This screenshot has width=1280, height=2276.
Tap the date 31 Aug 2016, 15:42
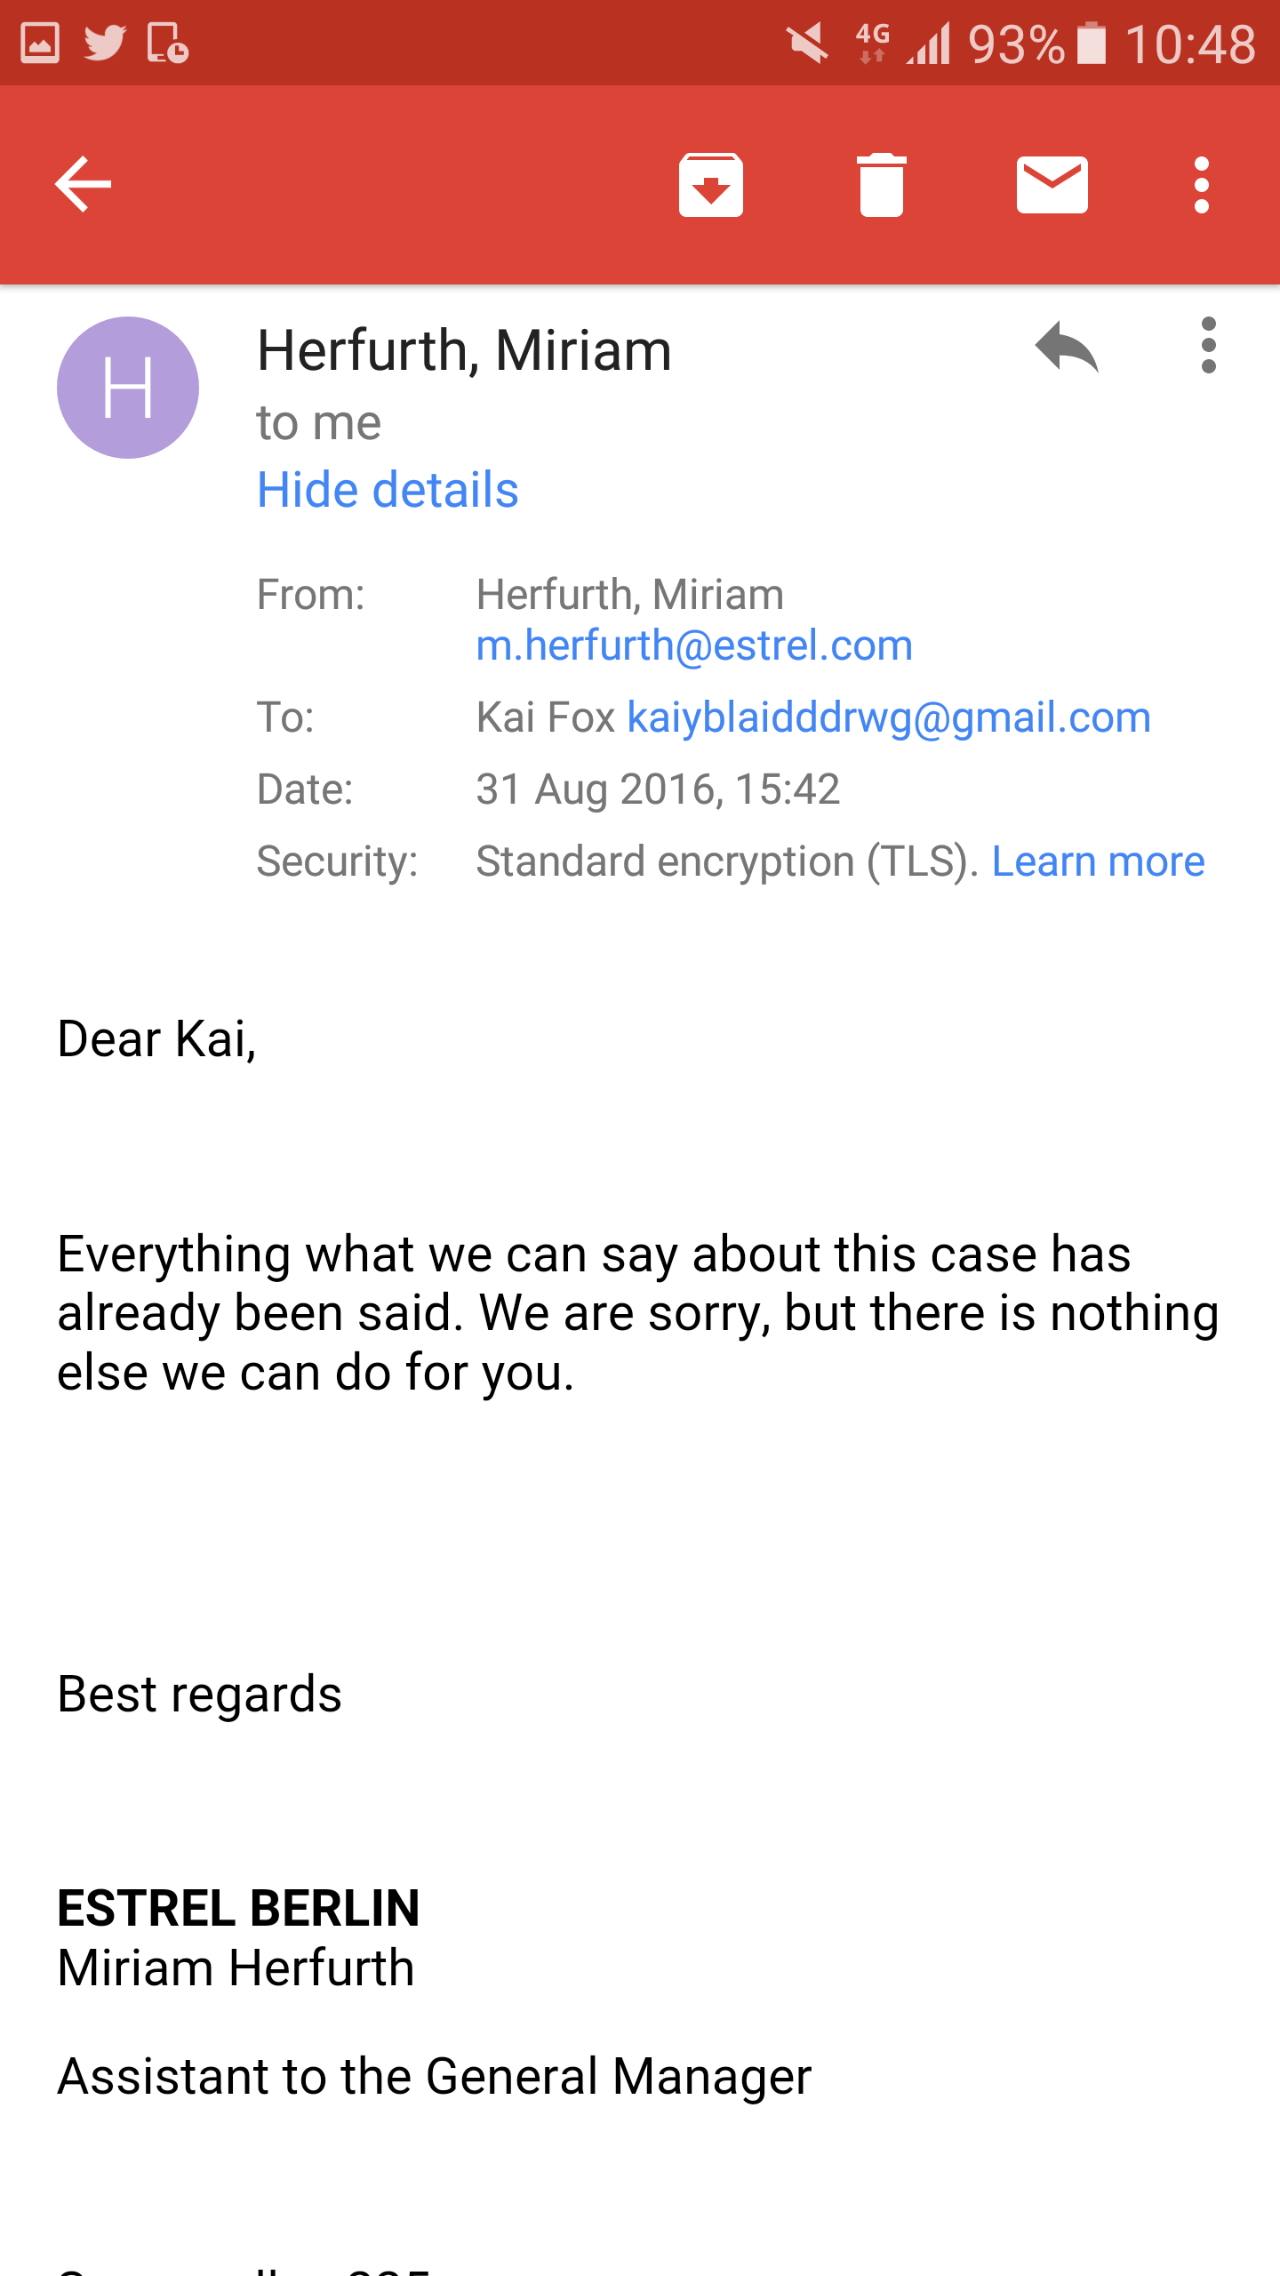point(658,789)
